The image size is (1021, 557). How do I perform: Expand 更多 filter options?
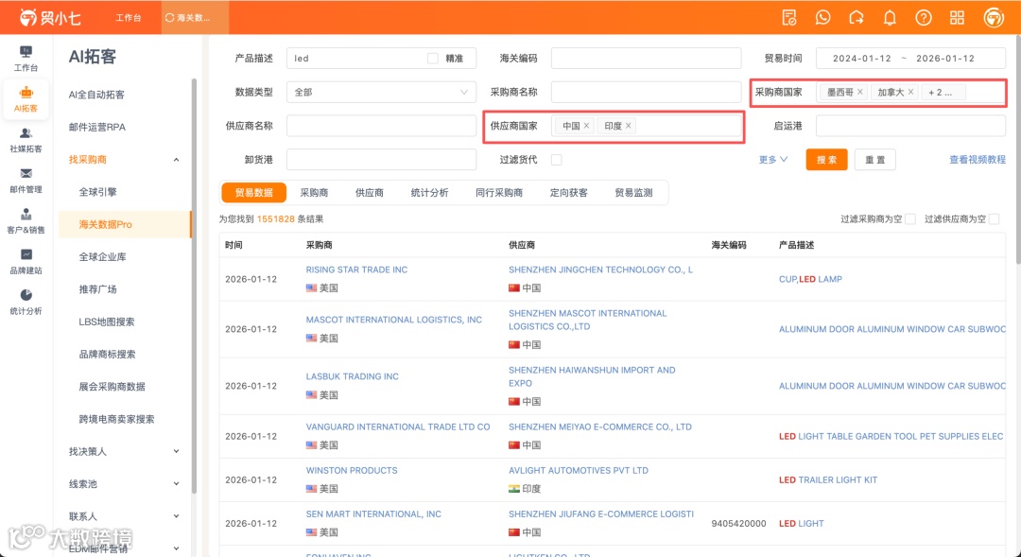tap(773, 160)
